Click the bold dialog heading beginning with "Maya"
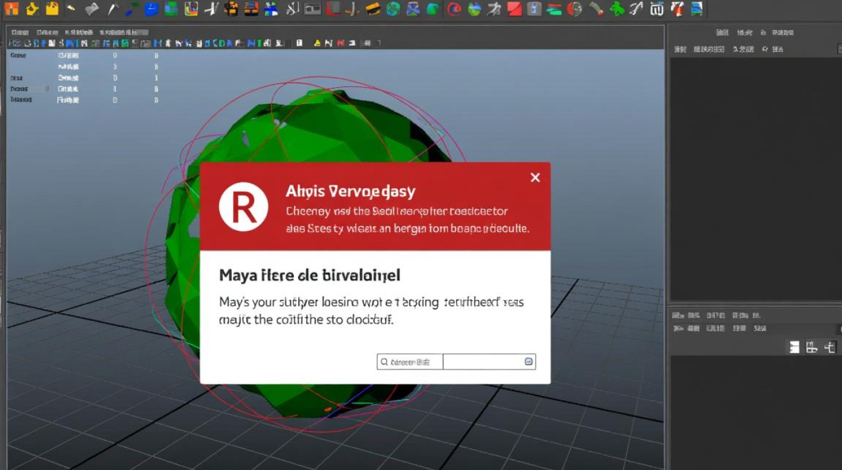This screenshot has width=842, height=470. pyautogui.click(x=309, y=275)
